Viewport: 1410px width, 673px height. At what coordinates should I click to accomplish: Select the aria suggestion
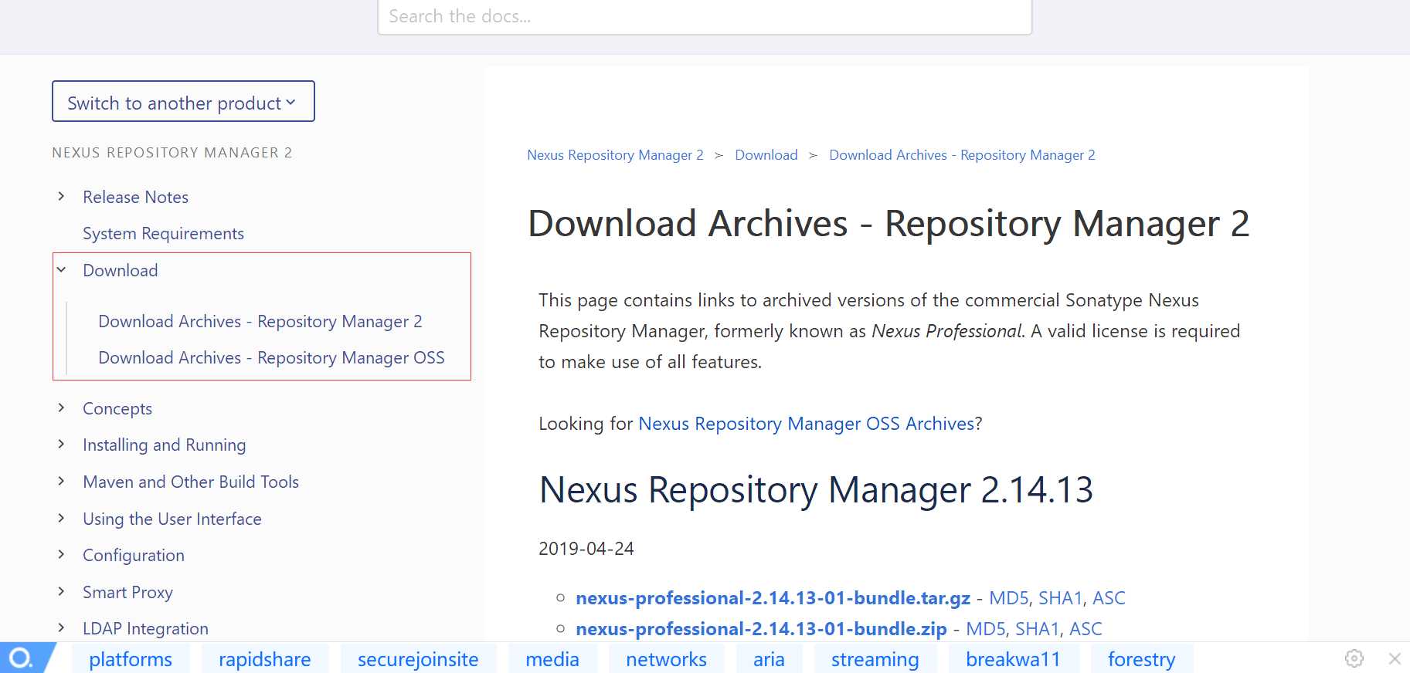coord(769,659)
